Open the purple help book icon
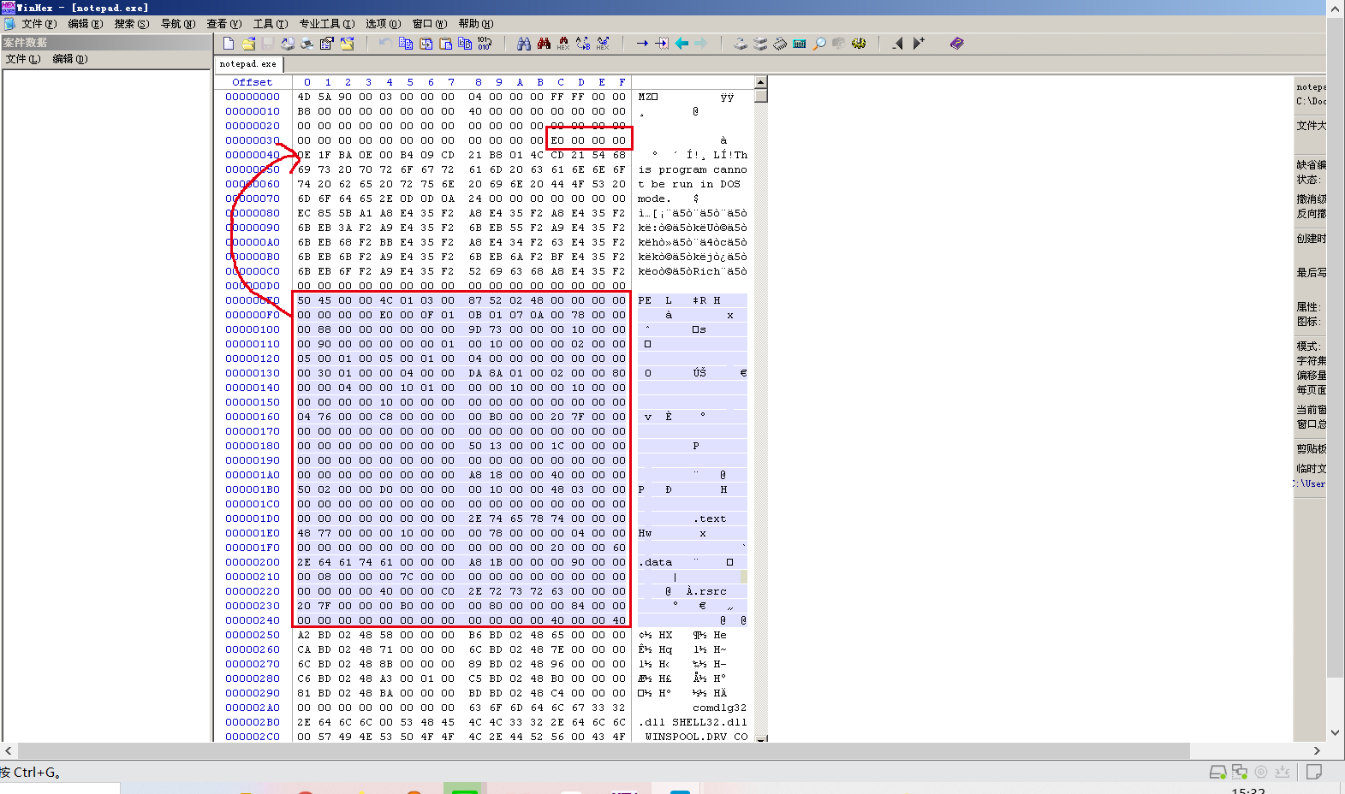Viewport: 1345px width, 794px height. point(957,44)
